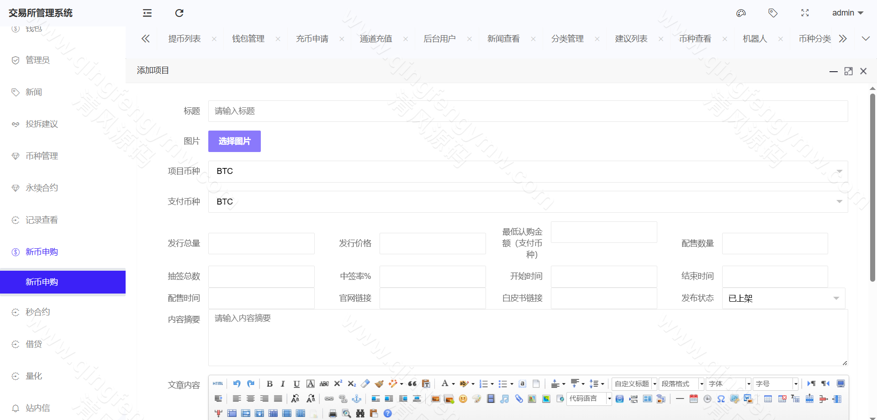This screenshot has height=420, width=877.
Task: Open the 新闻查看 tab
Action: pyautogui.click(x=503, y=38)
